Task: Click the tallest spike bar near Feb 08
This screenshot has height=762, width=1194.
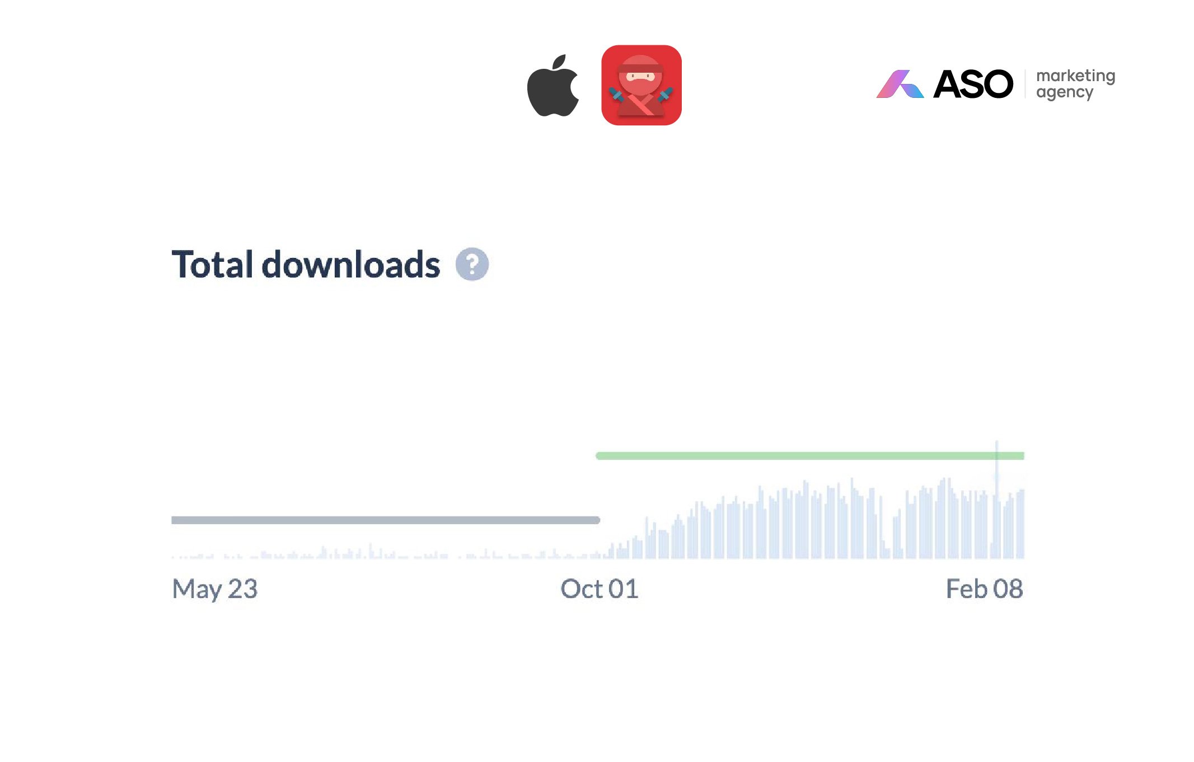Action: (996, 499)
